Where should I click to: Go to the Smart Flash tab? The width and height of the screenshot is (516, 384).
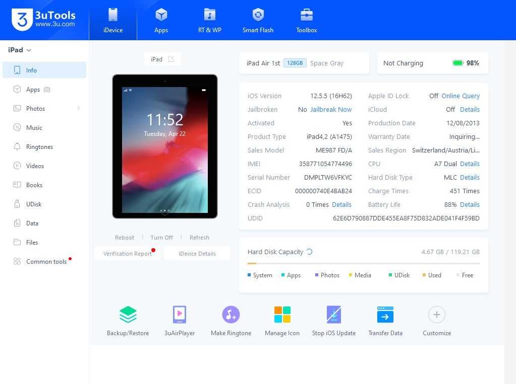[258, 20]
